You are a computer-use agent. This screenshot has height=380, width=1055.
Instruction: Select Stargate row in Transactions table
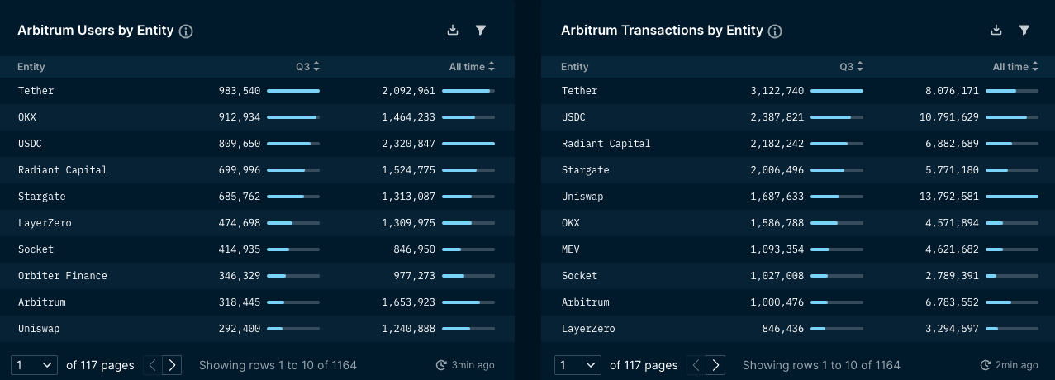tap(798, 170)
